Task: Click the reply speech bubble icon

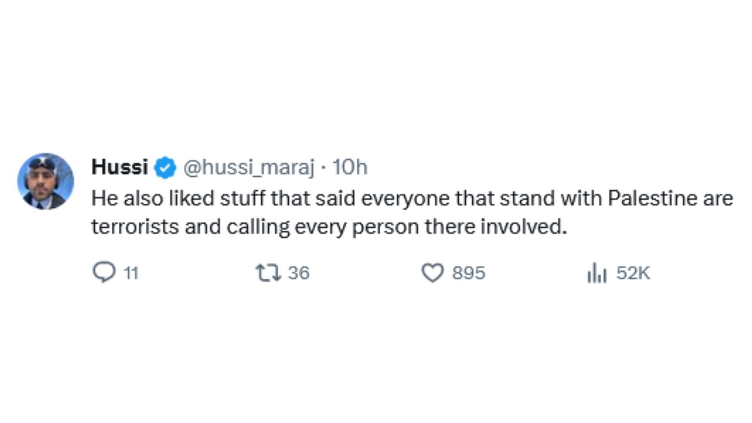Action: pos(104,272)
